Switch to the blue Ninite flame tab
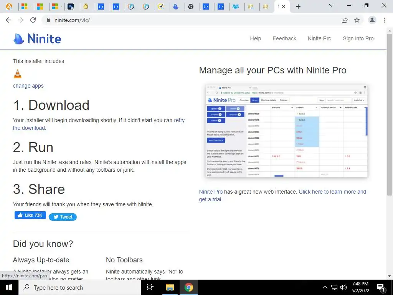The height and width of the screenshot is (295, 393). [x=176, y=7]
